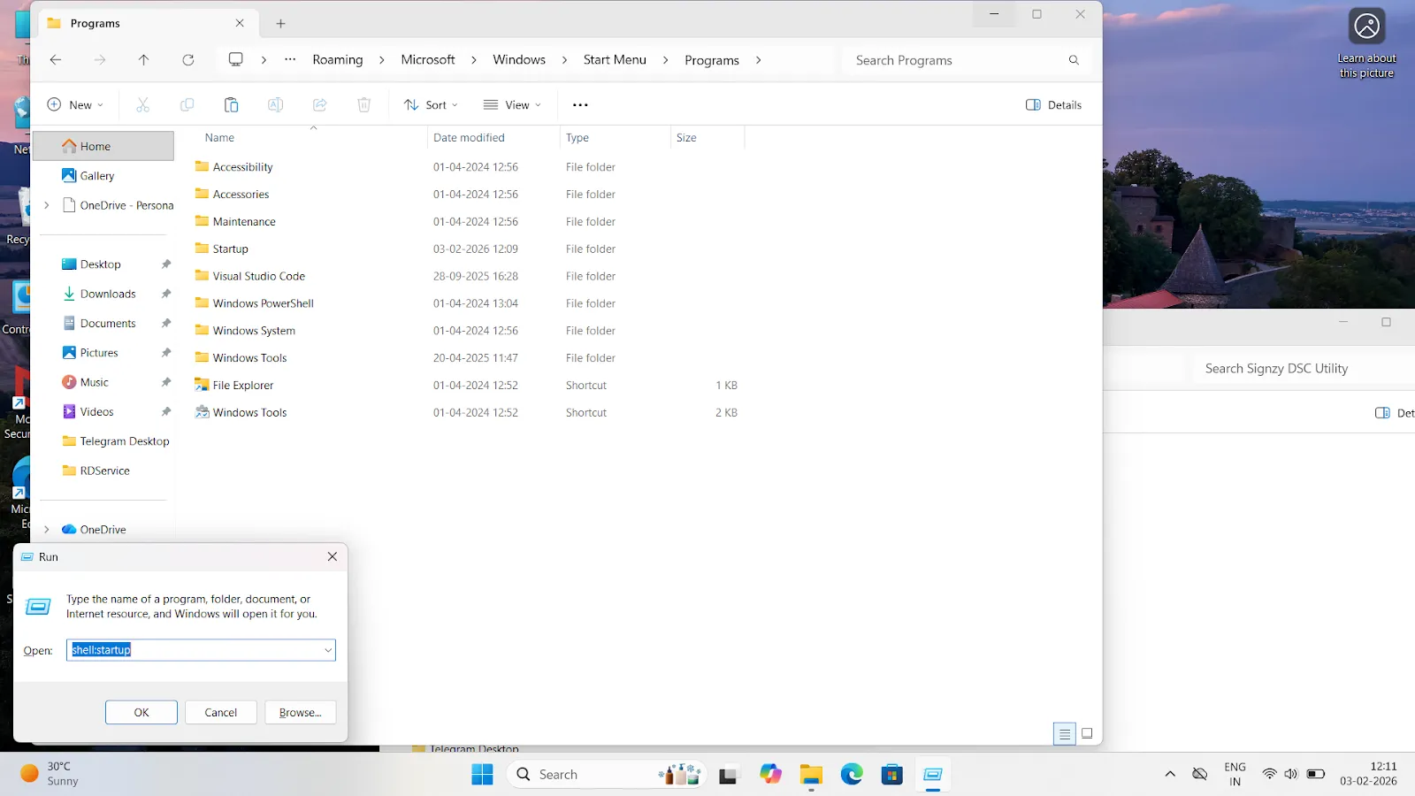This screenshot has height=796, width=1415.
Task: Open the See more ellipsis menu
Action: 580,105
